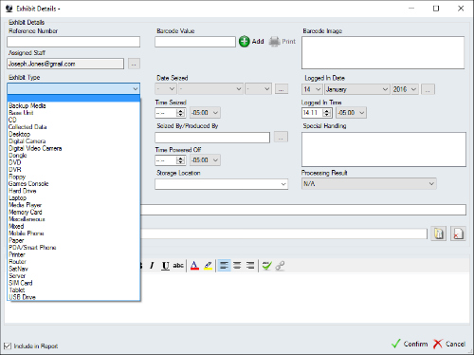The image size is (474, 355).
Task: Open the Logged In Time timezone dropdown
Action: 351,113
